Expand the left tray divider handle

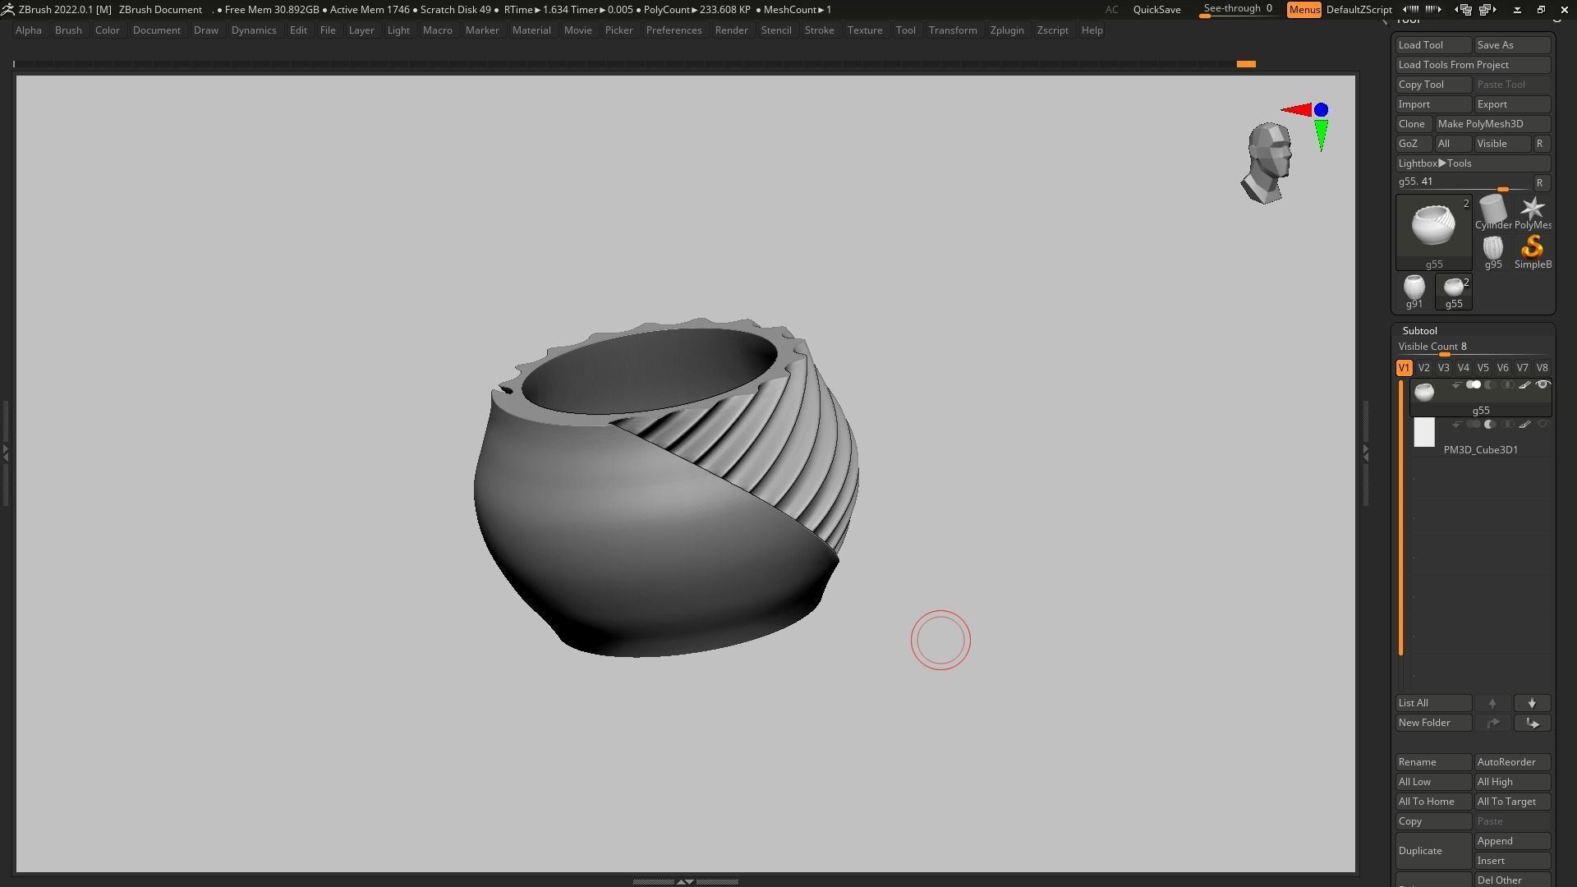pos(6,452)
